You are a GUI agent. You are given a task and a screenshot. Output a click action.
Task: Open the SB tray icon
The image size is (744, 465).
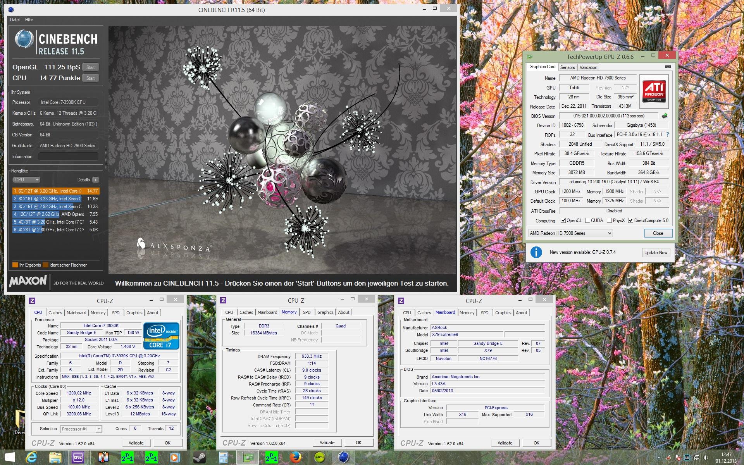coord(687,458)
